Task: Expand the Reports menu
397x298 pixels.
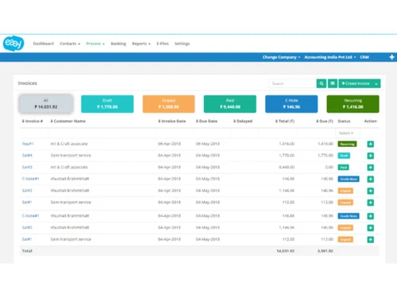Action: (x=141, y=44)
